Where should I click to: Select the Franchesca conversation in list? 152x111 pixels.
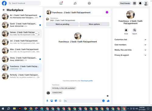(21, 68)
